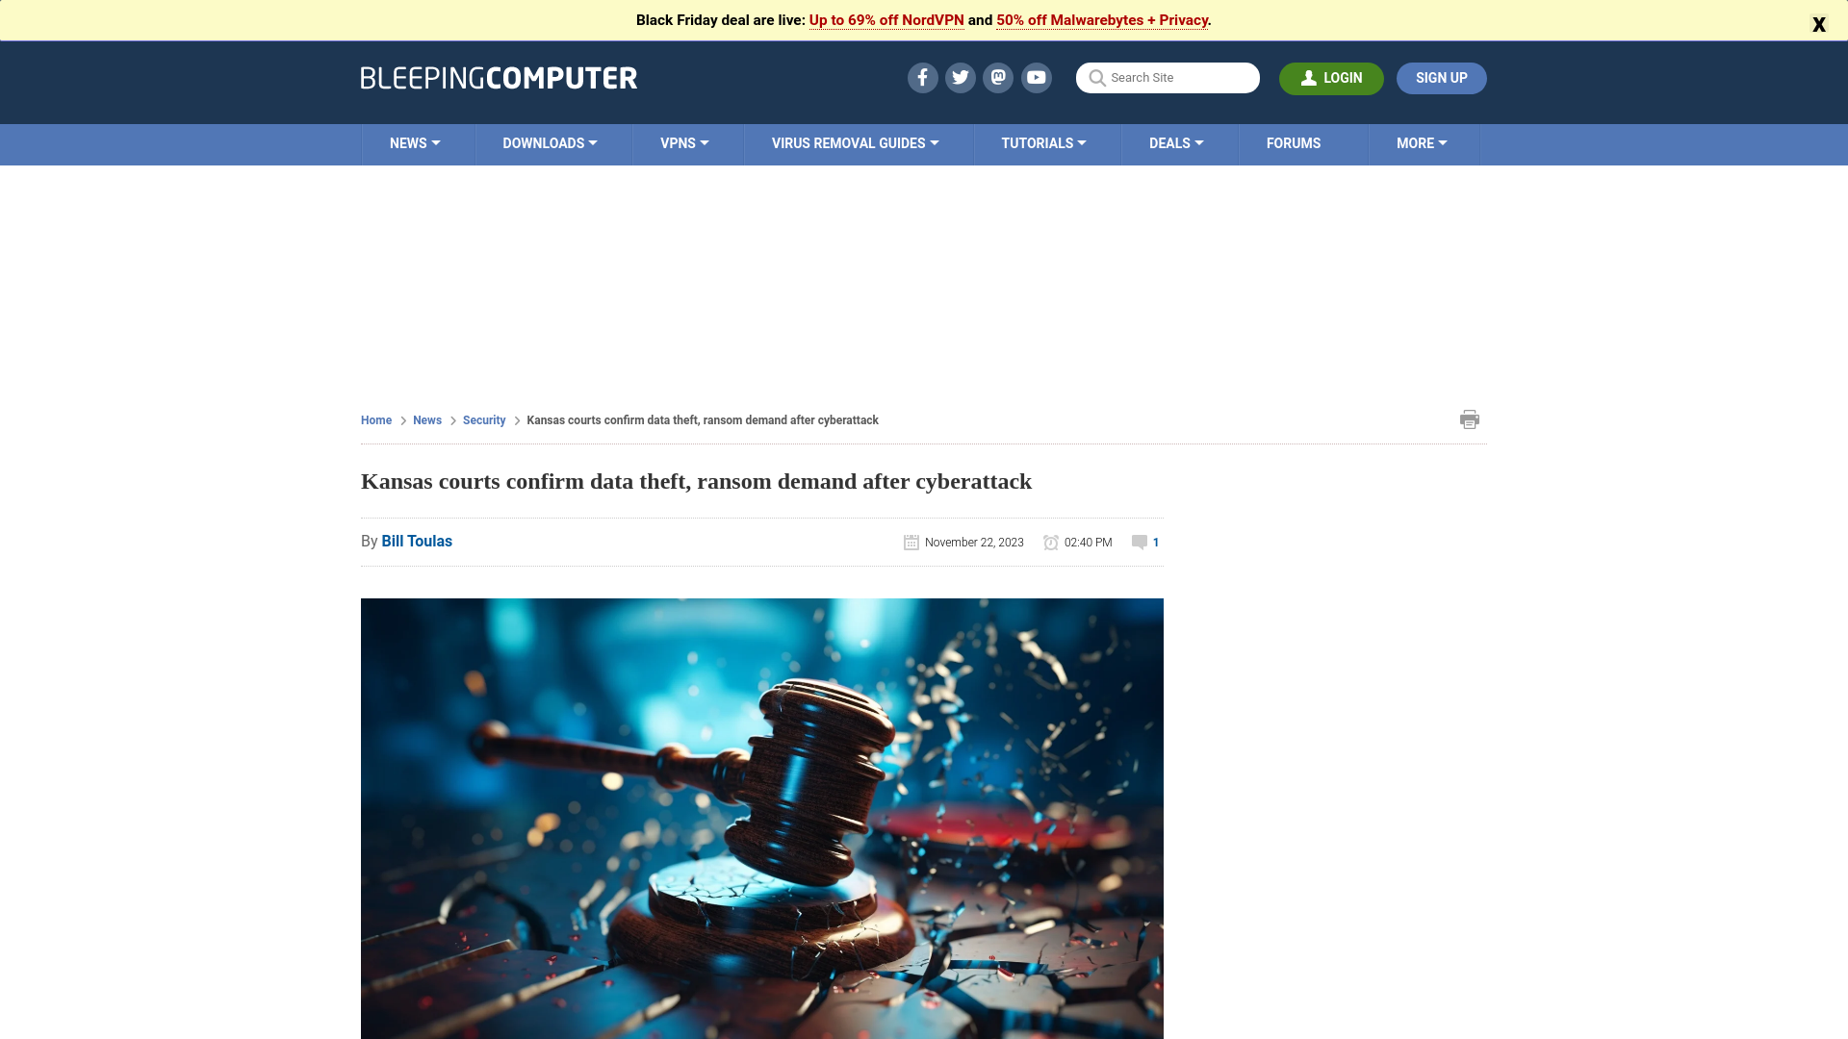Expand the NEWS dropdown menu

click(x=415, y=143)
